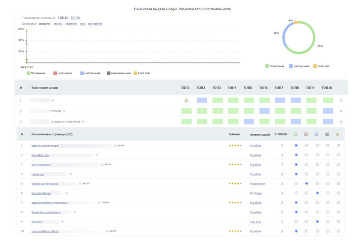
Task: Open external link icon next to tipworker.com
Action: pos(97,155)
